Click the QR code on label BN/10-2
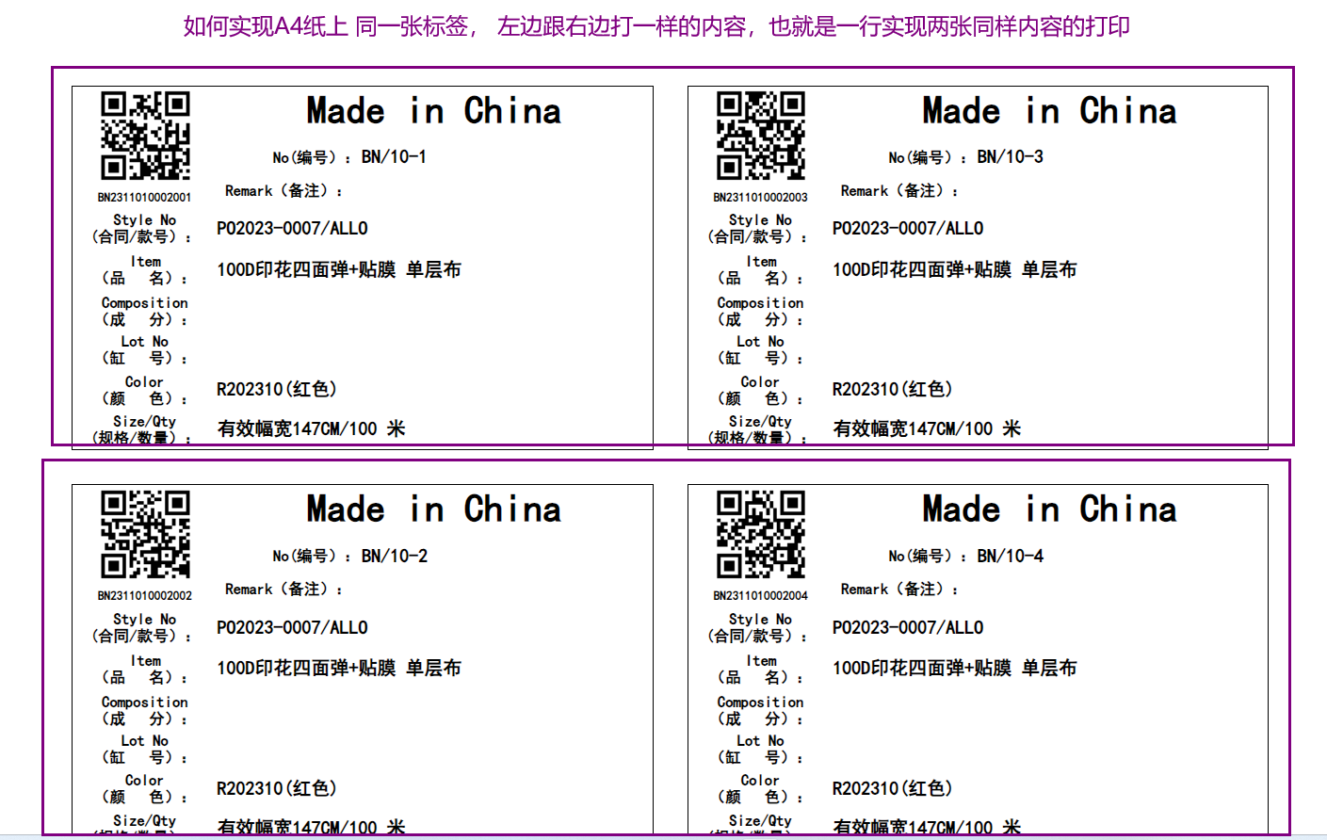Screen dimensions: 1327x840 point(145,534)
